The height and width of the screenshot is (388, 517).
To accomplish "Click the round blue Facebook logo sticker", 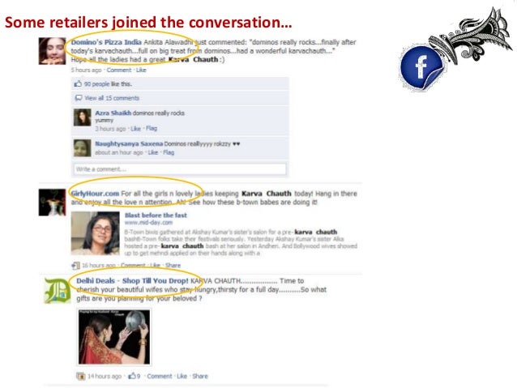I will (422, 67).
